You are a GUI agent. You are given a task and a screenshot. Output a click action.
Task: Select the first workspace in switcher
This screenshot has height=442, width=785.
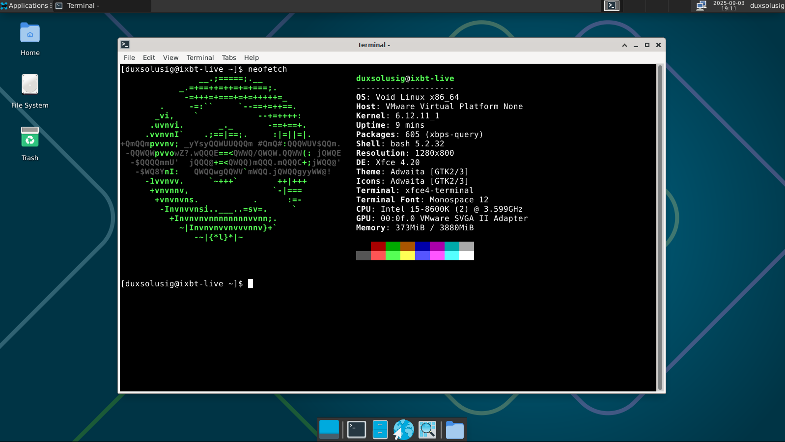[612, 5]
